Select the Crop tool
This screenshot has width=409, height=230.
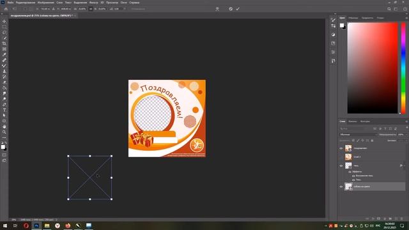coord(4,43)
